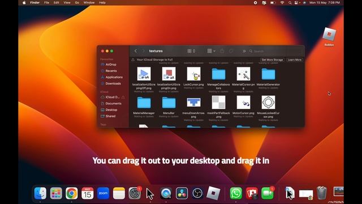Click the date and time in menu bar
This screenshot has width=362, height=204.
click(325, 3)
